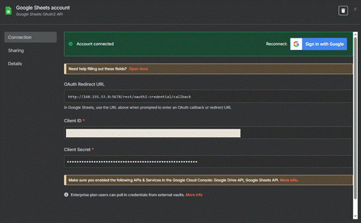Follow More info link about Google APIs

click(288, 180)
